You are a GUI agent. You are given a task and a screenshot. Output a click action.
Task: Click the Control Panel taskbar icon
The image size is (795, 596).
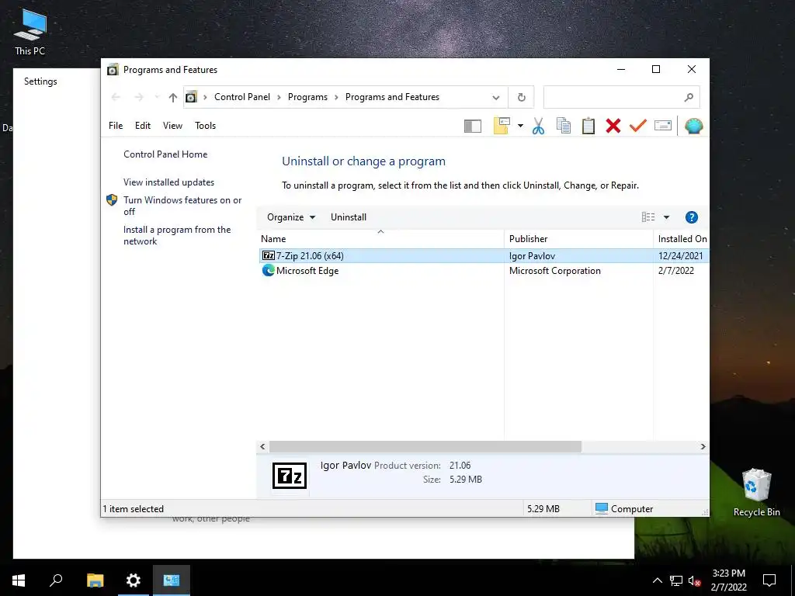tap(172, 580)
